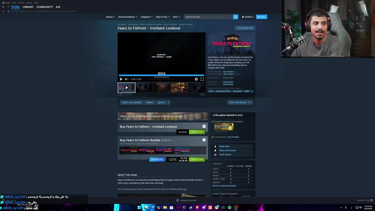Mute the trailer volume speaker icon
Viewport: 375px width, 211px height.
pyautogui.click(x=127, y=79)
